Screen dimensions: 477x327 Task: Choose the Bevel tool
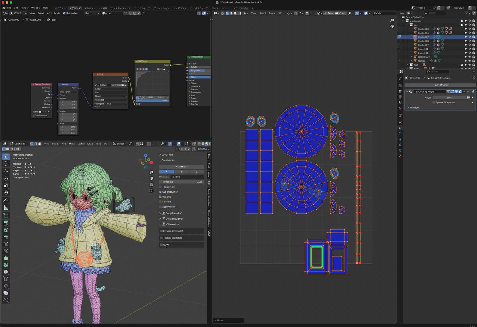pyautogui.click(x=6, y=237)
